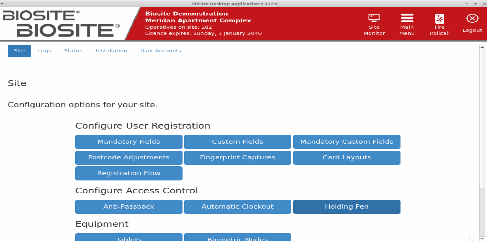Open the Main Menu hamburger icon
The height and width of the screenshot is (242, 487).
pyautogui.click(x=407, y=24)
